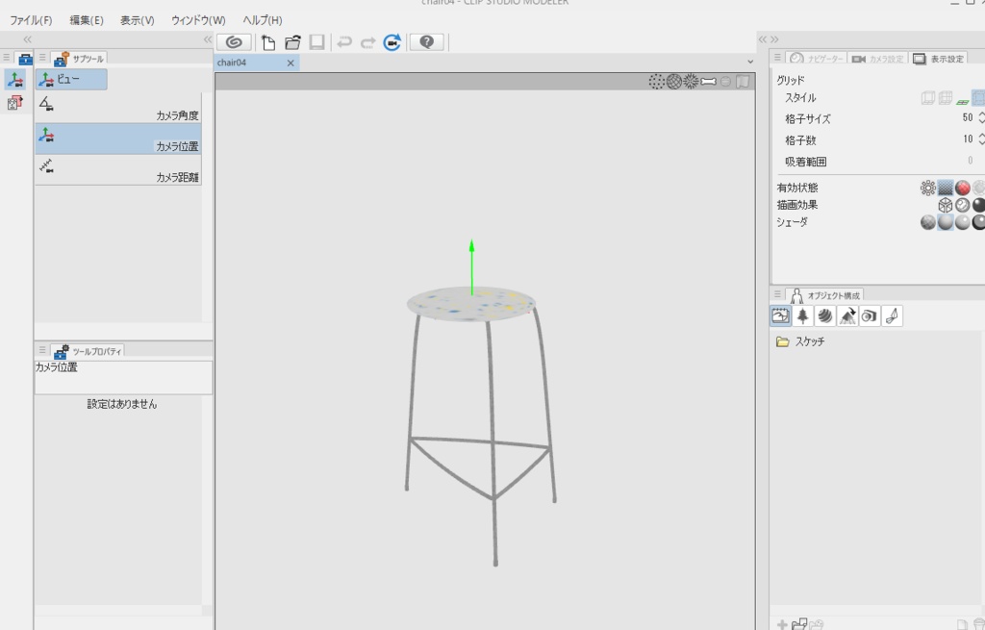985x630 pixels.
Task: Toggle the dotted pattern icon above the viewport
Action: 659,81
